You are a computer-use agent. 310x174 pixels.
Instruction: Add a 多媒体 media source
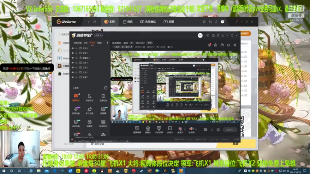tap(170, 130)
